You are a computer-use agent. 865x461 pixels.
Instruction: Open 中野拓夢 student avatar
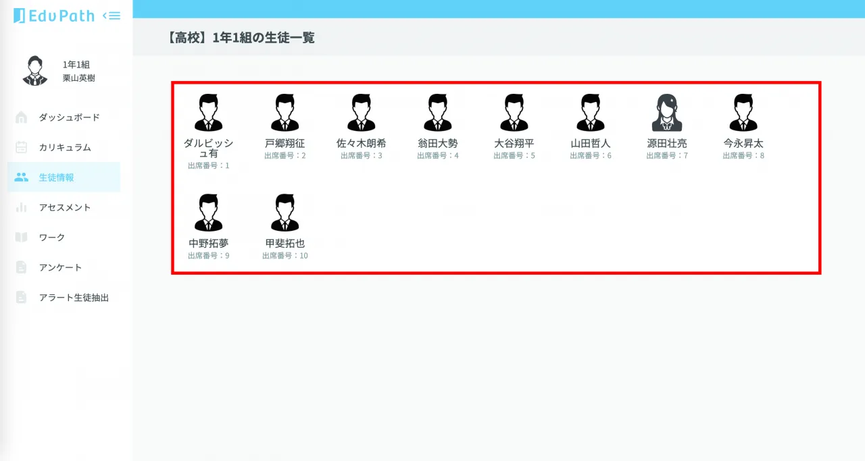[x=209, y=213]
